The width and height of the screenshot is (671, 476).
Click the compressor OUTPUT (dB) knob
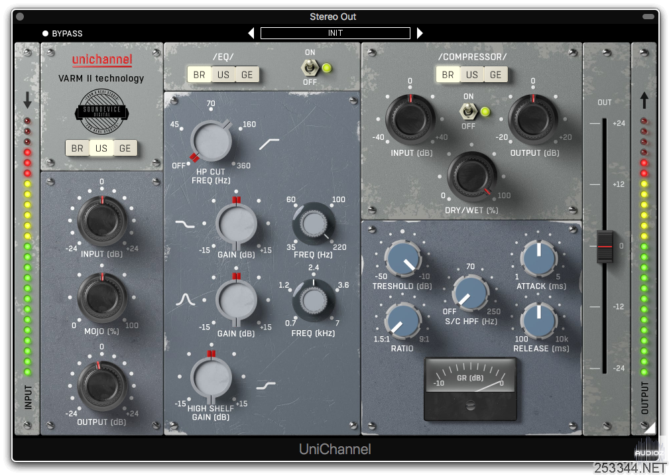[533, 119]
